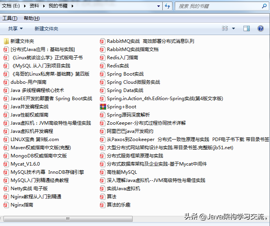The width and height of the screenshot is (270, 226).
Task: Select Spring Cloud微服务实战 file
Action: [x=133, y=82]
